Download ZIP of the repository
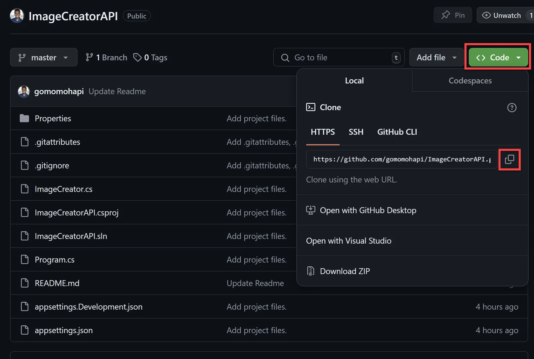The height and width of the screenshot is (359, 534). (412, 271)
